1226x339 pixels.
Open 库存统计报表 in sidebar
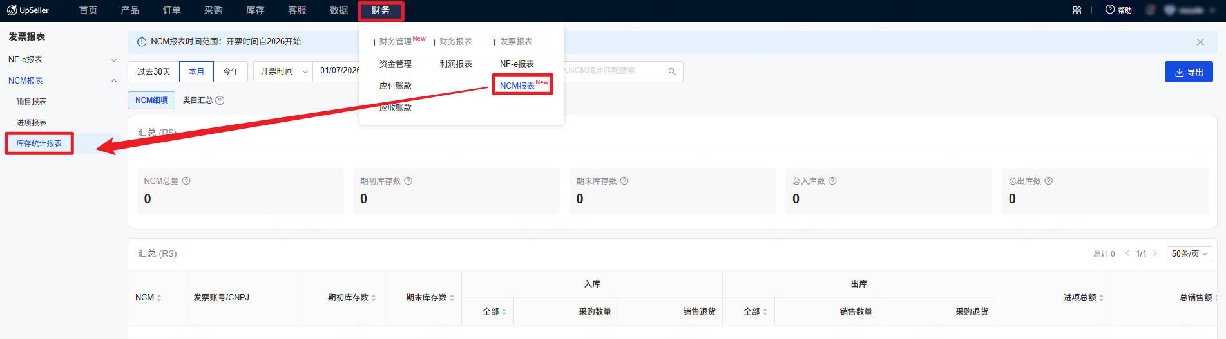[x=39, y=143]
